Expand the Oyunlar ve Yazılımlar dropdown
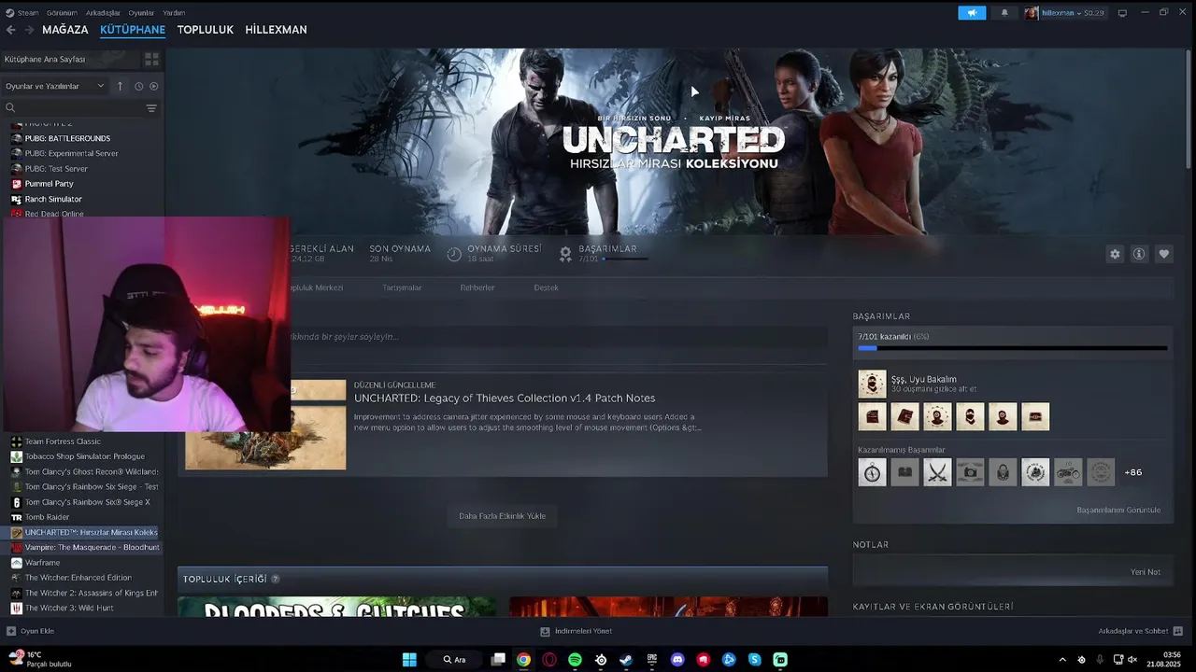This screenshot has height=672, width=1196. pos(55,86)
